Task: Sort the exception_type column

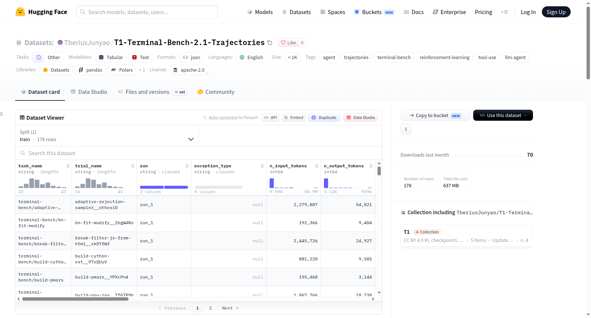Action: point(262,166)
